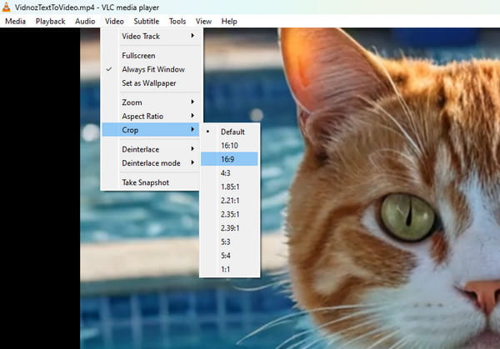Screen dimensions: 500x349
Task: Click the Help menu
Action: point(229,21)
